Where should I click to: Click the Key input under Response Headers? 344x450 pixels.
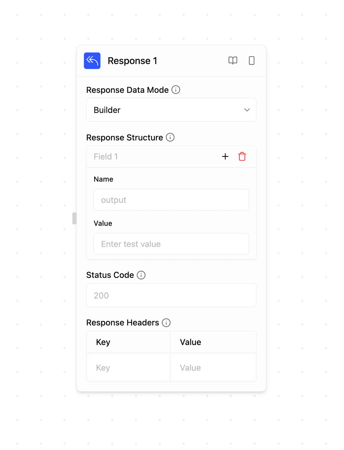tap(128, 367)
